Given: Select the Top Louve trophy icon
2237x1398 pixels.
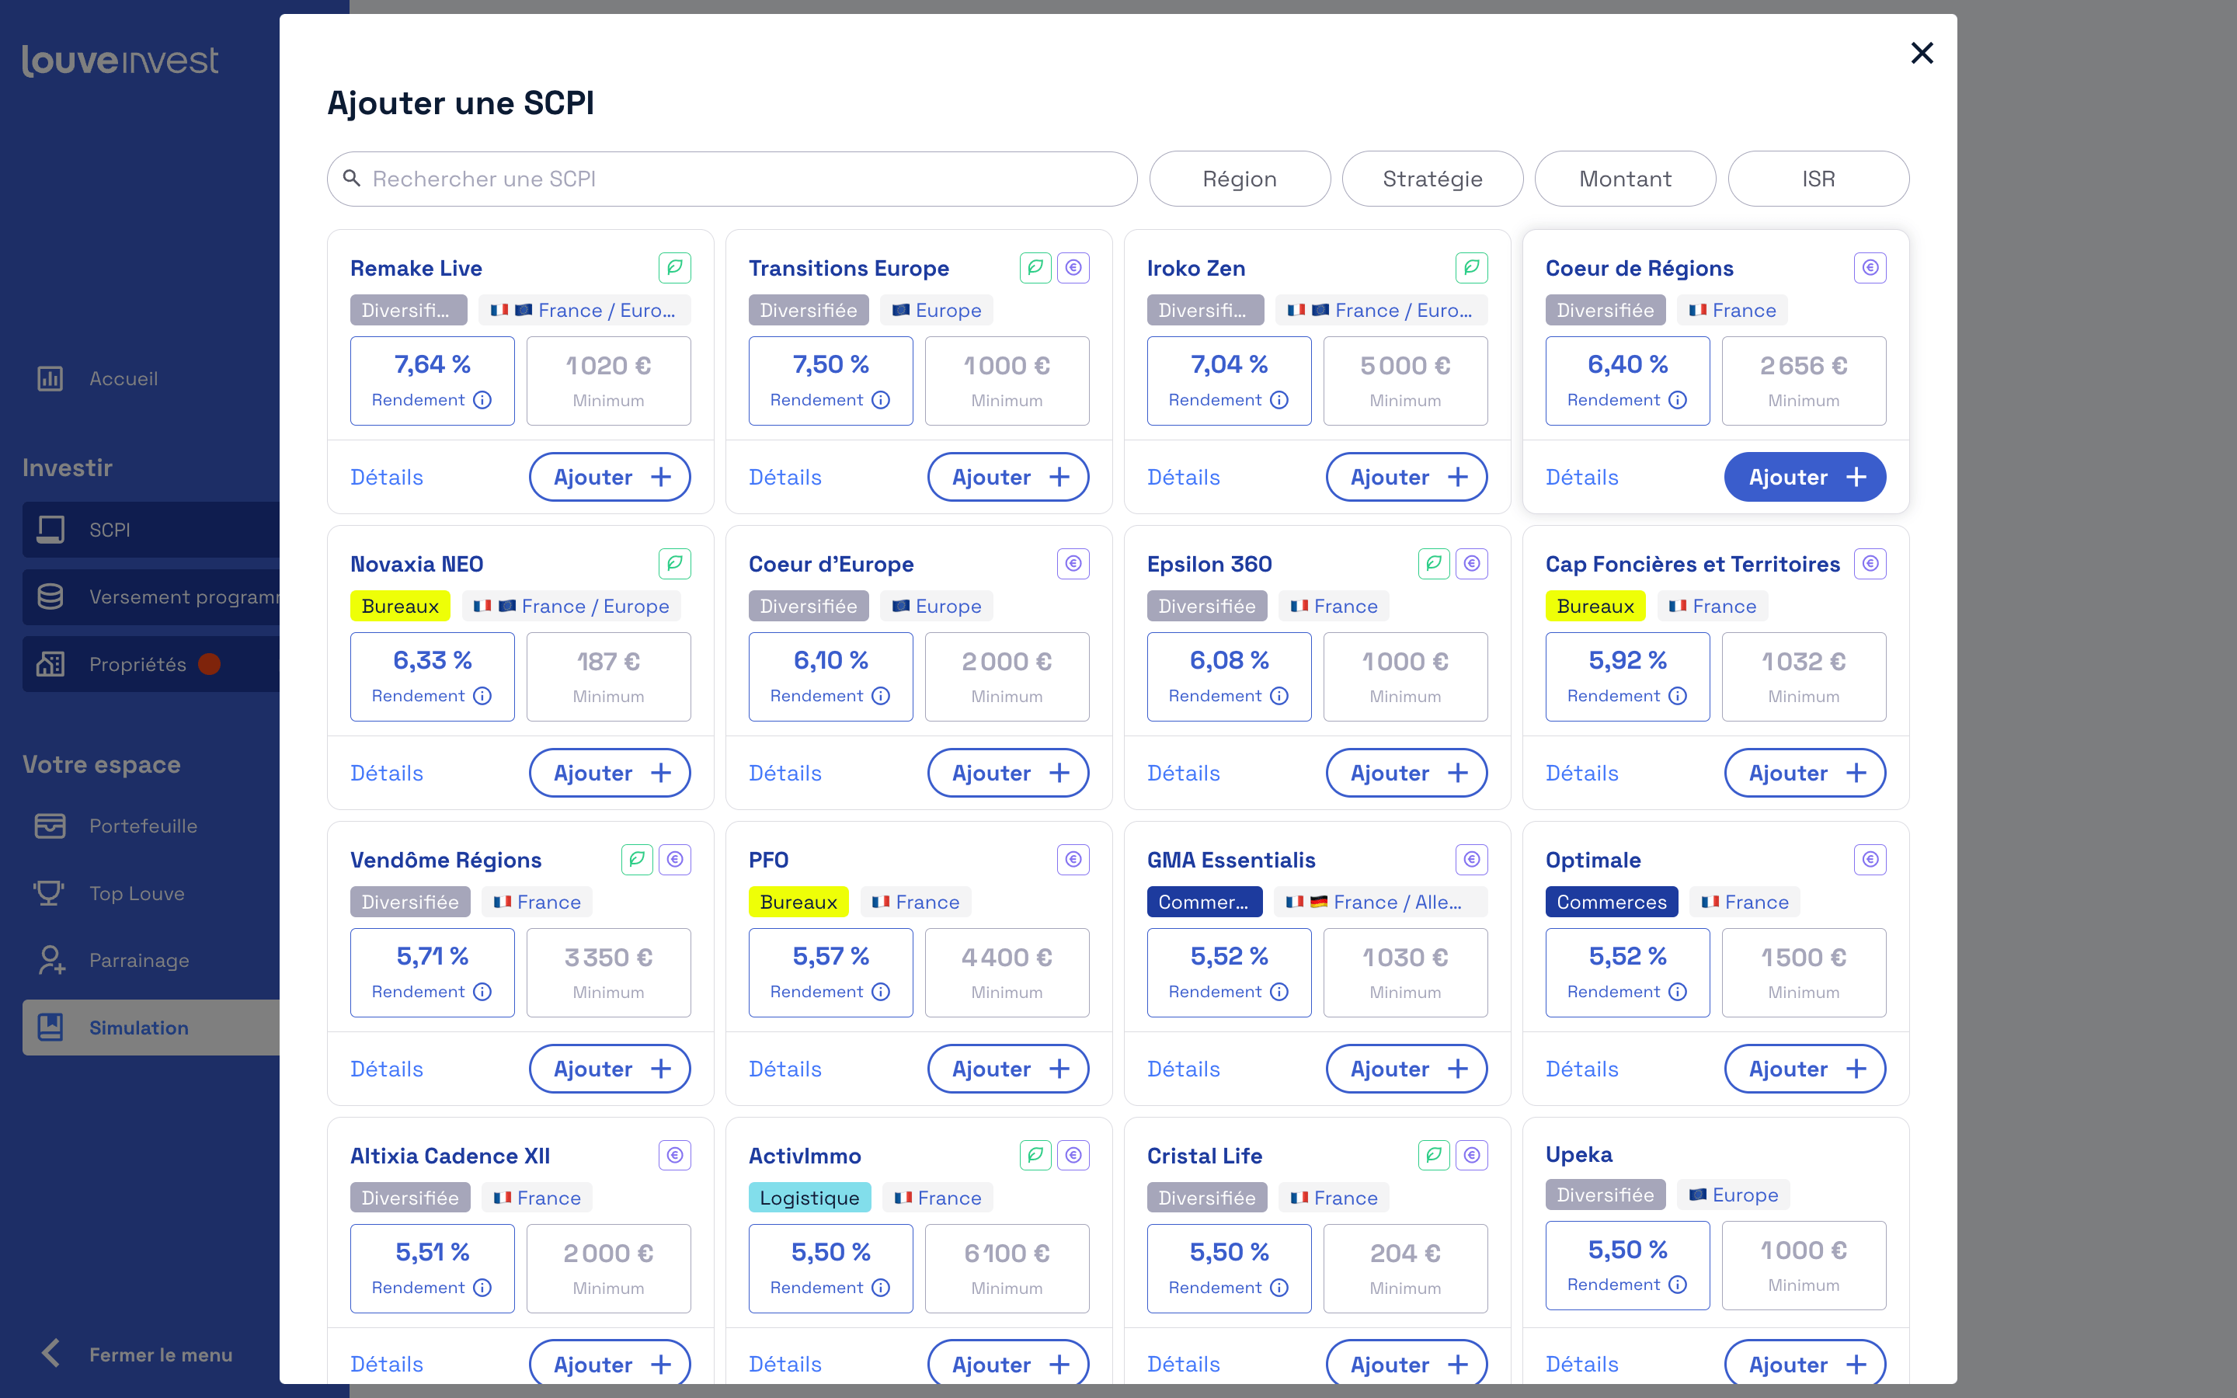Looking at the screenshot, I should [48, 892].
